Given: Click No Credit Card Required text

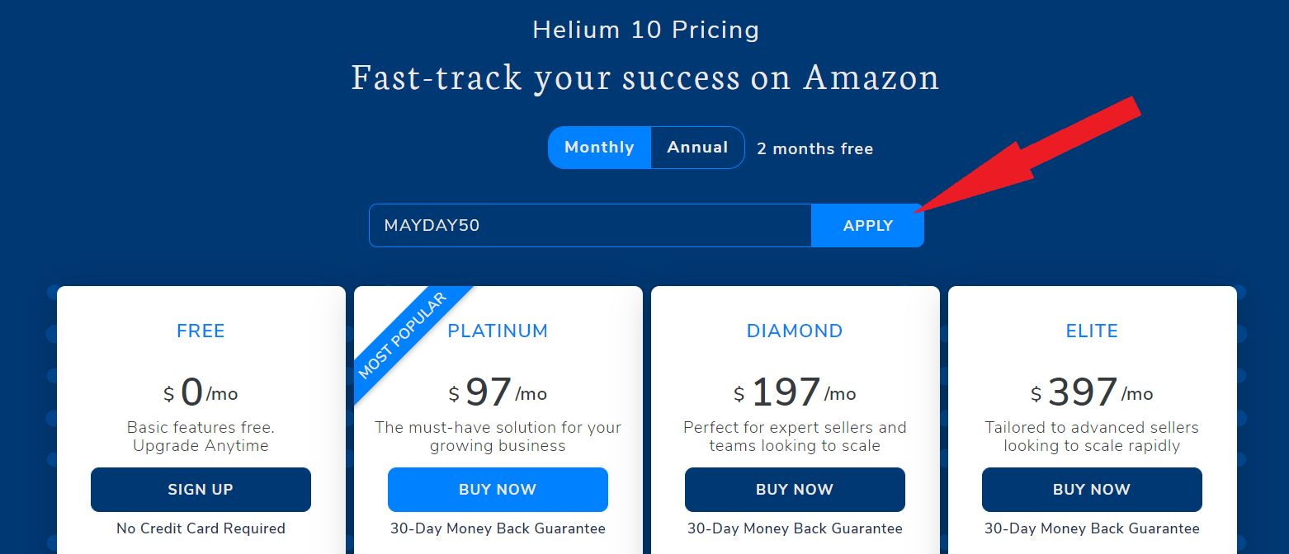Looking at the screenshot, I should pos(201,528).
